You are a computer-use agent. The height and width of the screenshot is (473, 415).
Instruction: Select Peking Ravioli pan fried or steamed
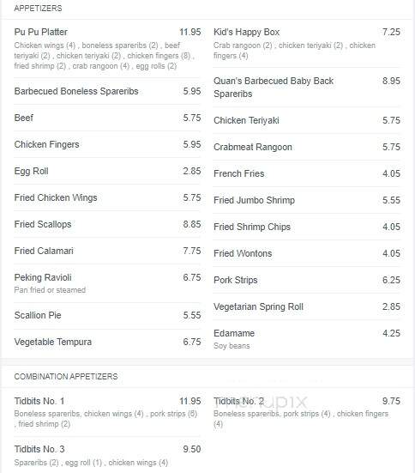pos(107,283)
